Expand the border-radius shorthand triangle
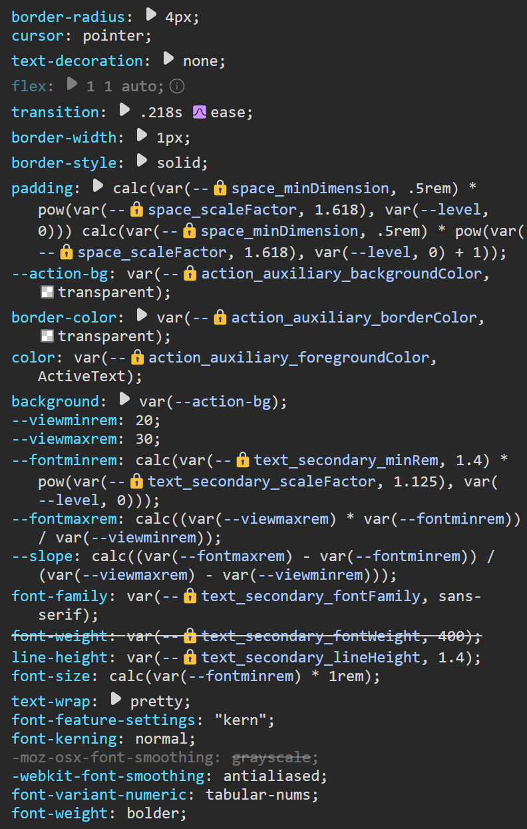 [152, 14]
